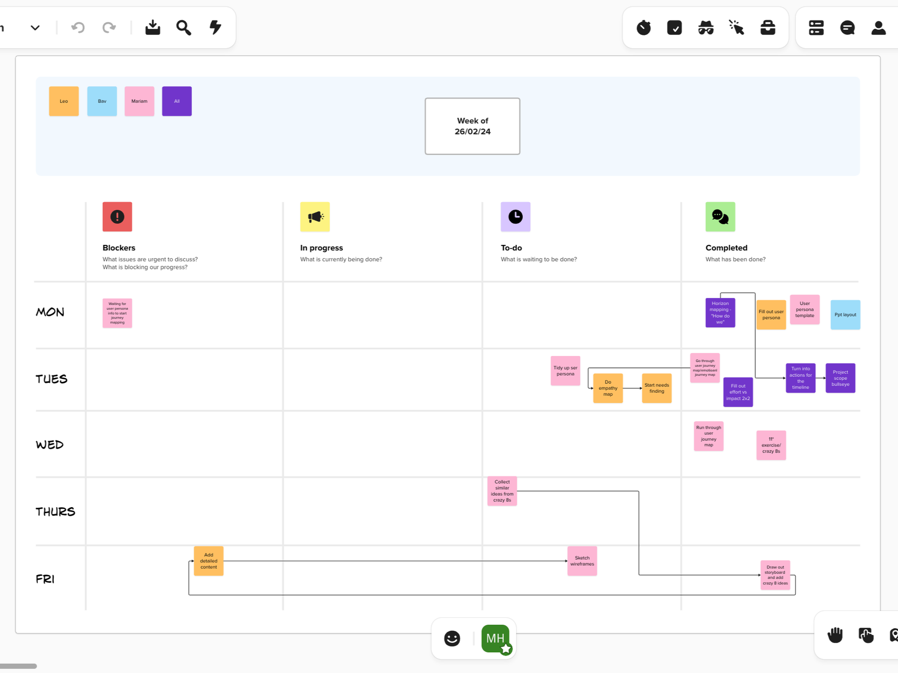The image size is (898, 673).
Task: Click the summon touch hand icon
Action: (866, 635)
